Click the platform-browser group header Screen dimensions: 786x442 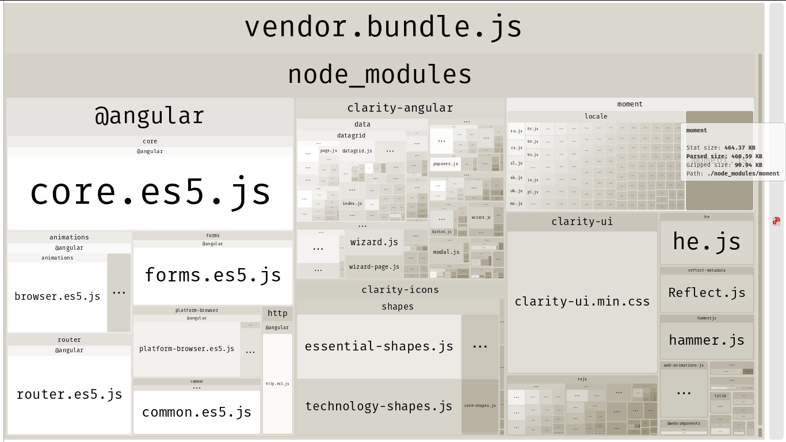197,310
